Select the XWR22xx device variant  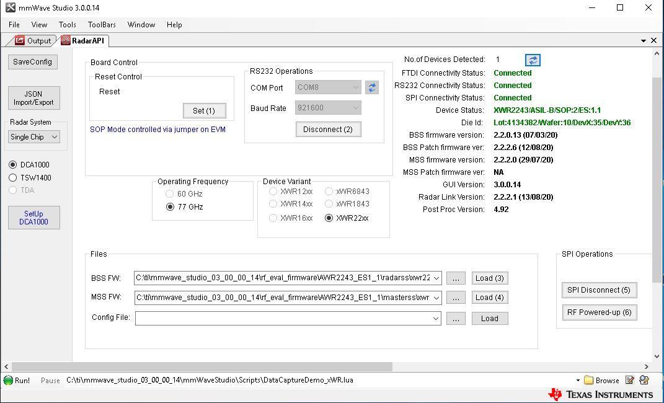click(x=329, y=218)
